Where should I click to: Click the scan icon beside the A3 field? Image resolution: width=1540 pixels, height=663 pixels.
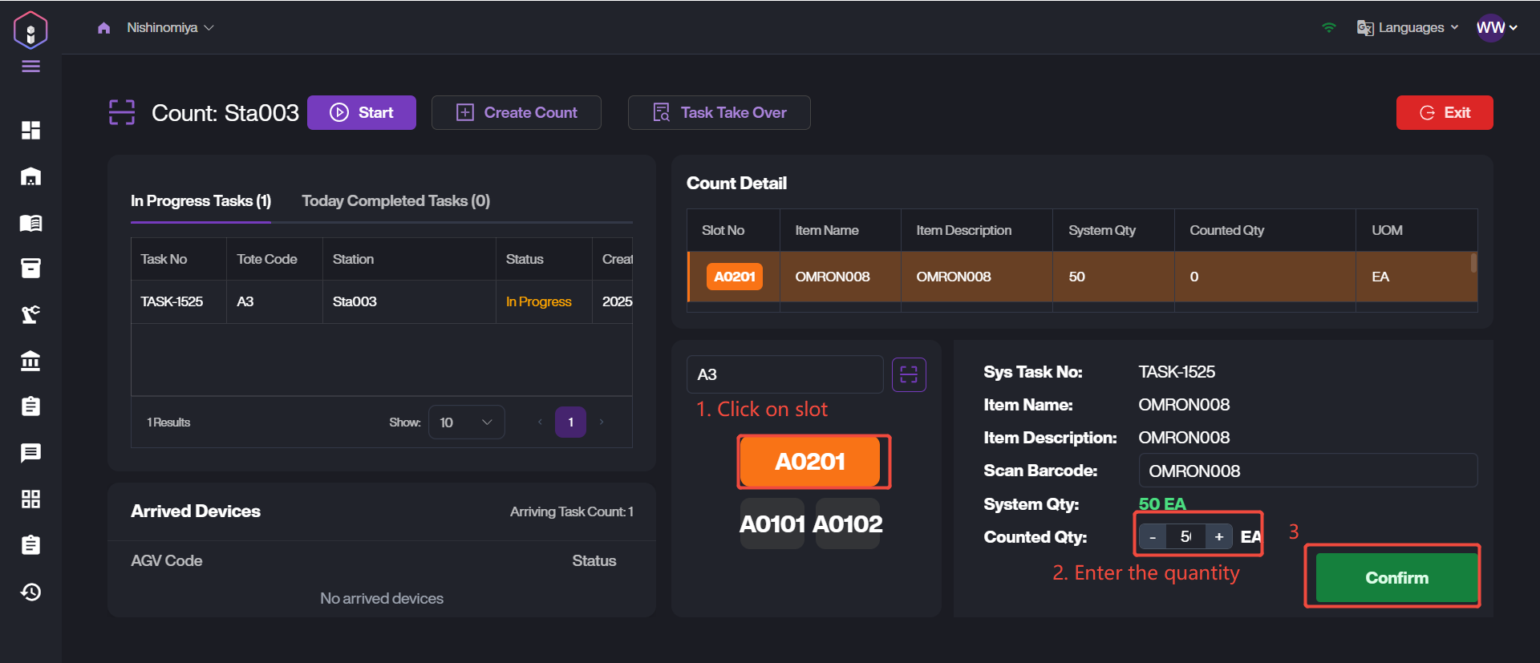(x=909, y=374)
